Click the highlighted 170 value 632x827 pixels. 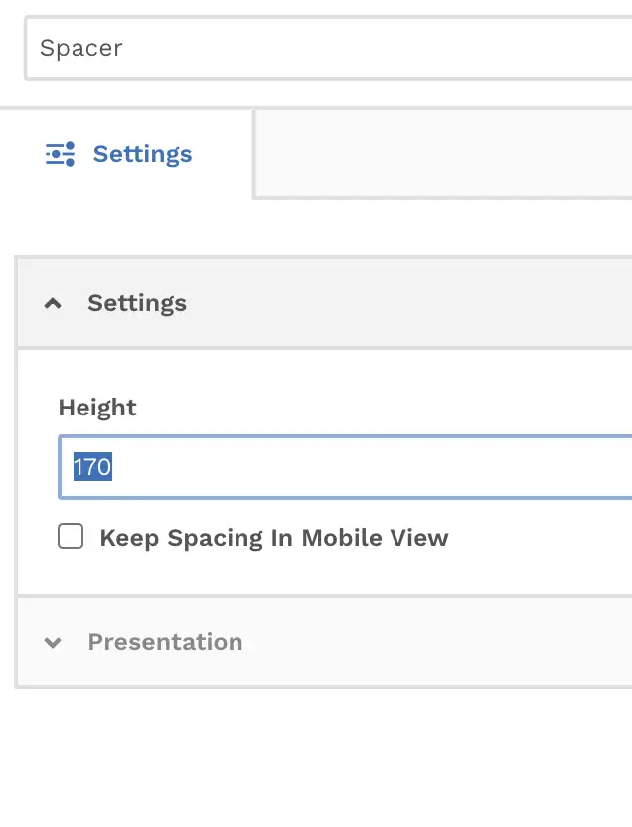pos(92,467)
